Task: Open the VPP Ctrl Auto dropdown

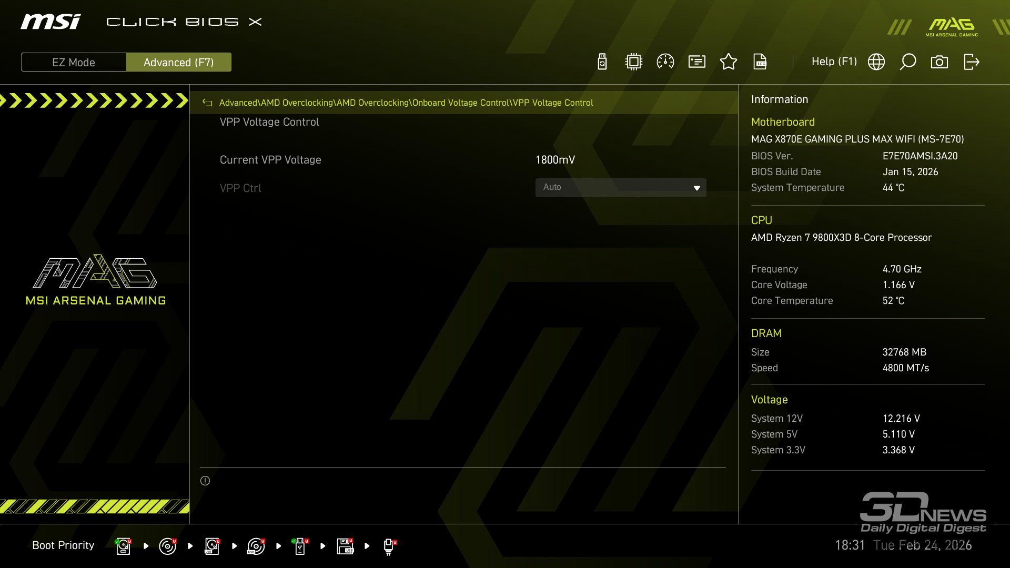Action: [x=610, y=188]
